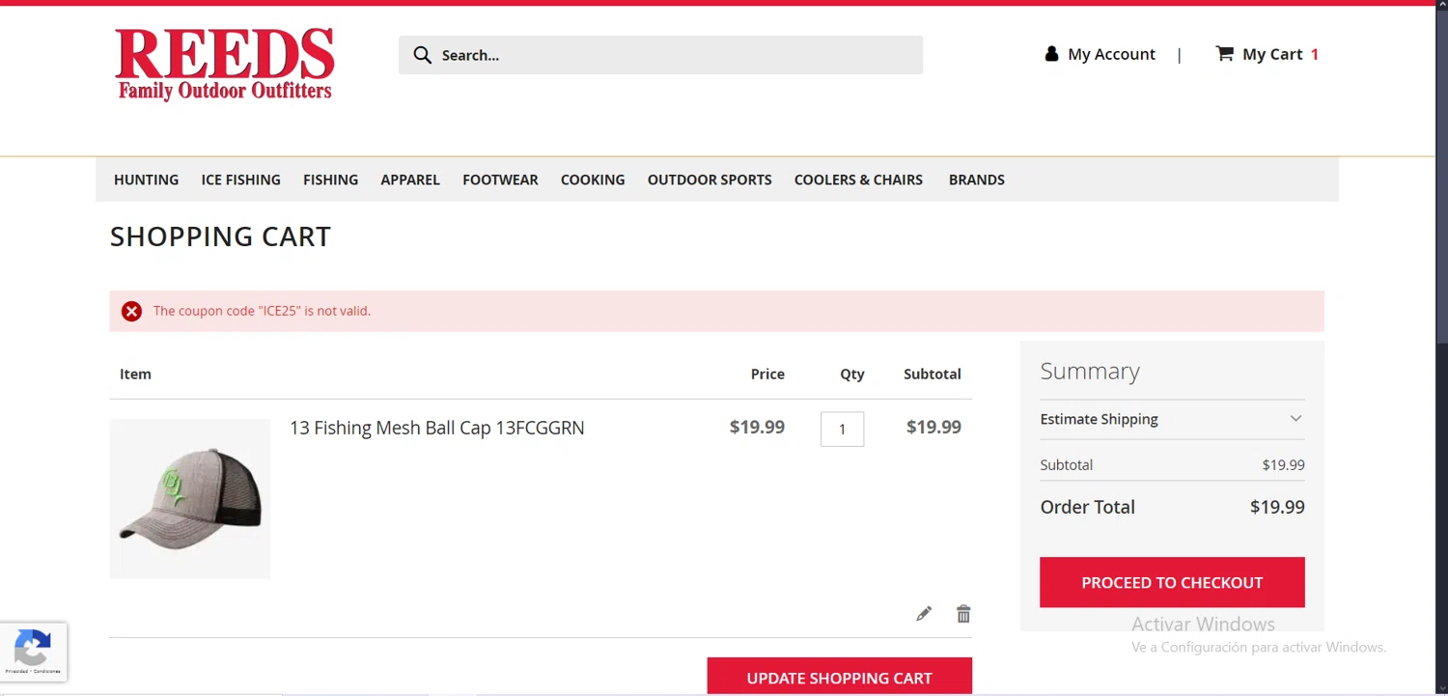Open the Fishing menu
Image resolution: width=1448 pixels, height=696 pixels.
[x=330, y=180]
